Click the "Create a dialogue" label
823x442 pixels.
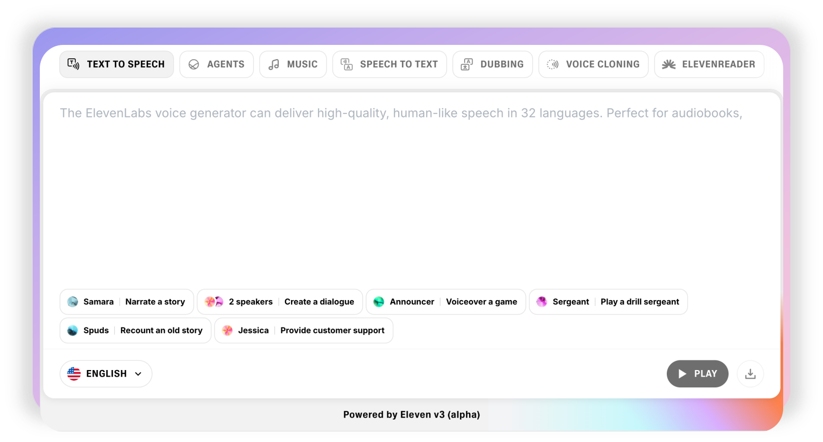click(319, 302)
